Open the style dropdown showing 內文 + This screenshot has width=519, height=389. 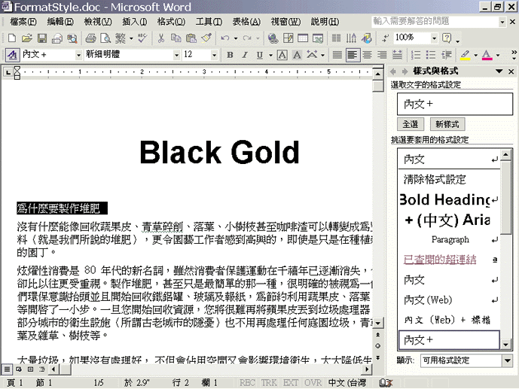click(x=78, y=55)
